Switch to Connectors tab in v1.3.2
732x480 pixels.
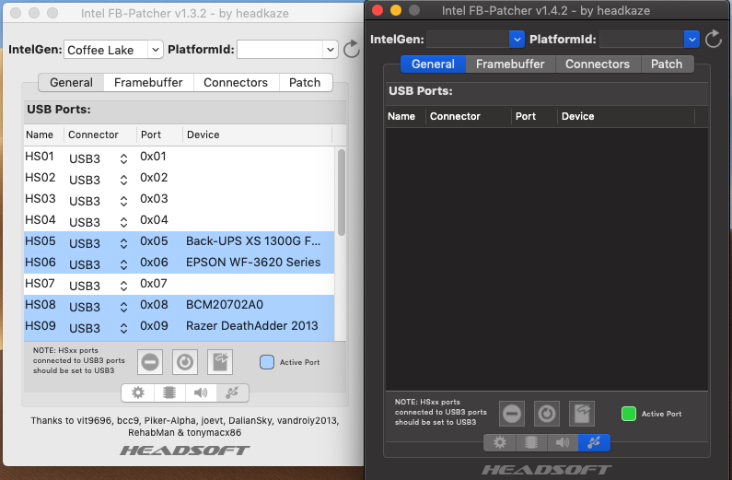236,83
